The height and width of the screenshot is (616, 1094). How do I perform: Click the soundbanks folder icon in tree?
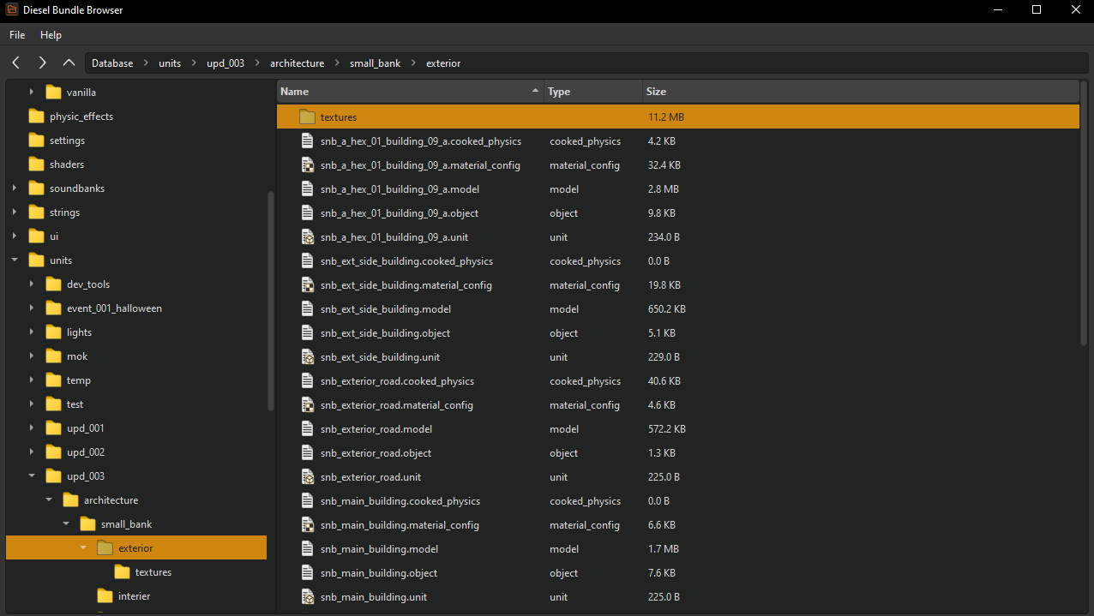point(36,188)
